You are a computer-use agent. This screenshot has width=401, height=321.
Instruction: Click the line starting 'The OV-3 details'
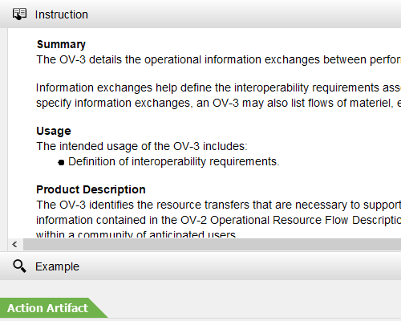tap(218, 59)
